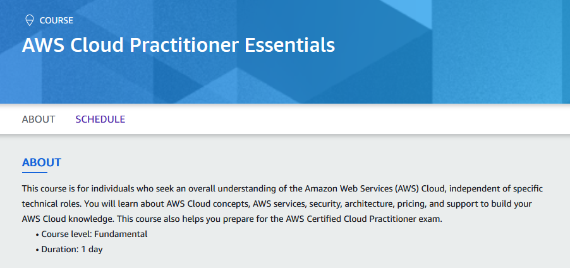
Task: Click the bullet dot before Duration
Action: (37, 250)
